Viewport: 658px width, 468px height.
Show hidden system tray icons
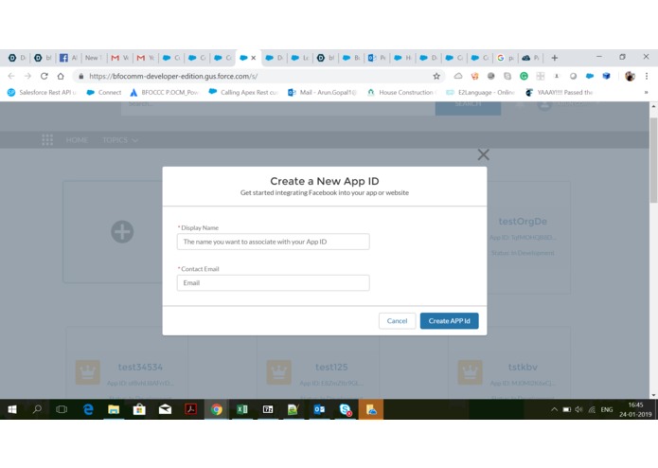(554, 409)
